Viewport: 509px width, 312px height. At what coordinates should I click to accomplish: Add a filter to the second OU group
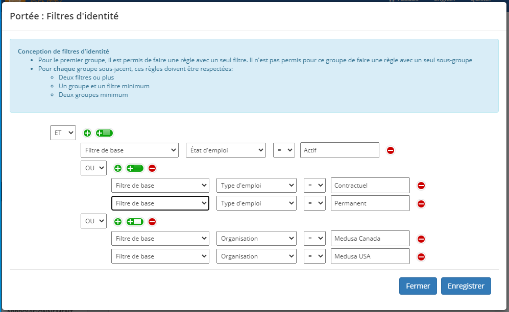coord(118,222)
